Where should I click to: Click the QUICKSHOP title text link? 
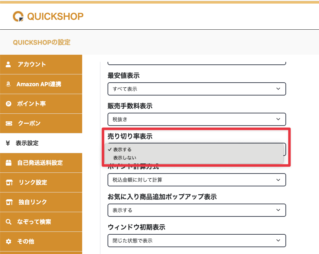(55, 16)
